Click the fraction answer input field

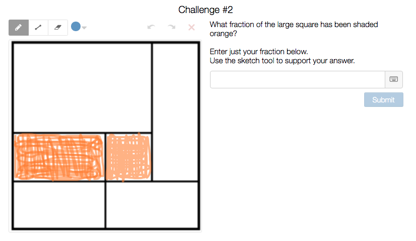tap(297, 79)
